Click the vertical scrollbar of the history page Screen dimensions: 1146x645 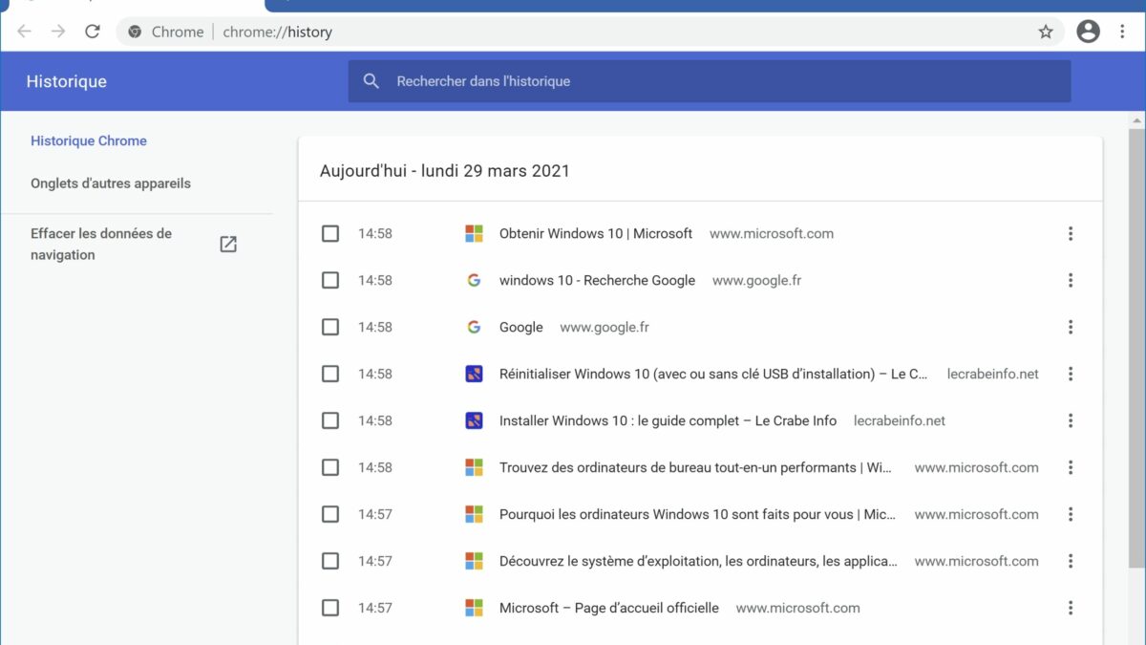coord(1136,344)
